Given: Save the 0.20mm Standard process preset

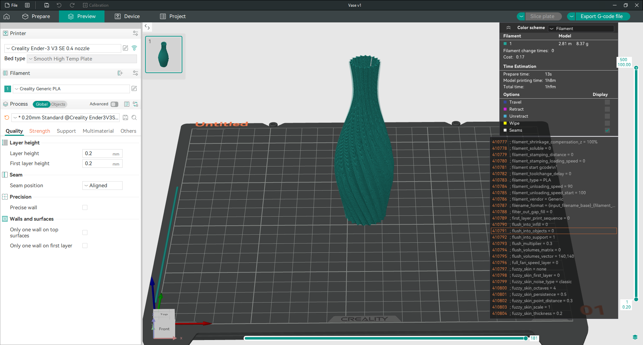Looking at the screenshot, I should (x=126, y=117).
